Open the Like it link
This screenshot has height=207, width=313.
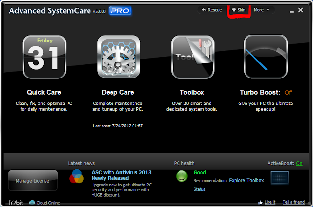point(269,202)
